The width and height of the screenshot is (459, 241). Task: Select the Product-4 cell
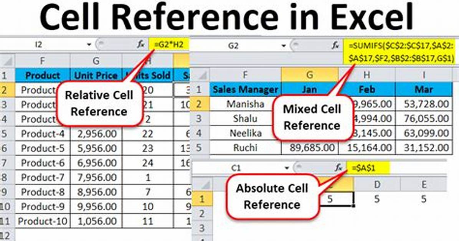[x=43, y=134]
